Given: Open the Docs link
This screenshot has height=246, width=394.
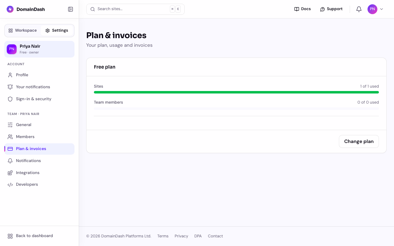Looking at the screenshot, I should click(x=303, y=9).
